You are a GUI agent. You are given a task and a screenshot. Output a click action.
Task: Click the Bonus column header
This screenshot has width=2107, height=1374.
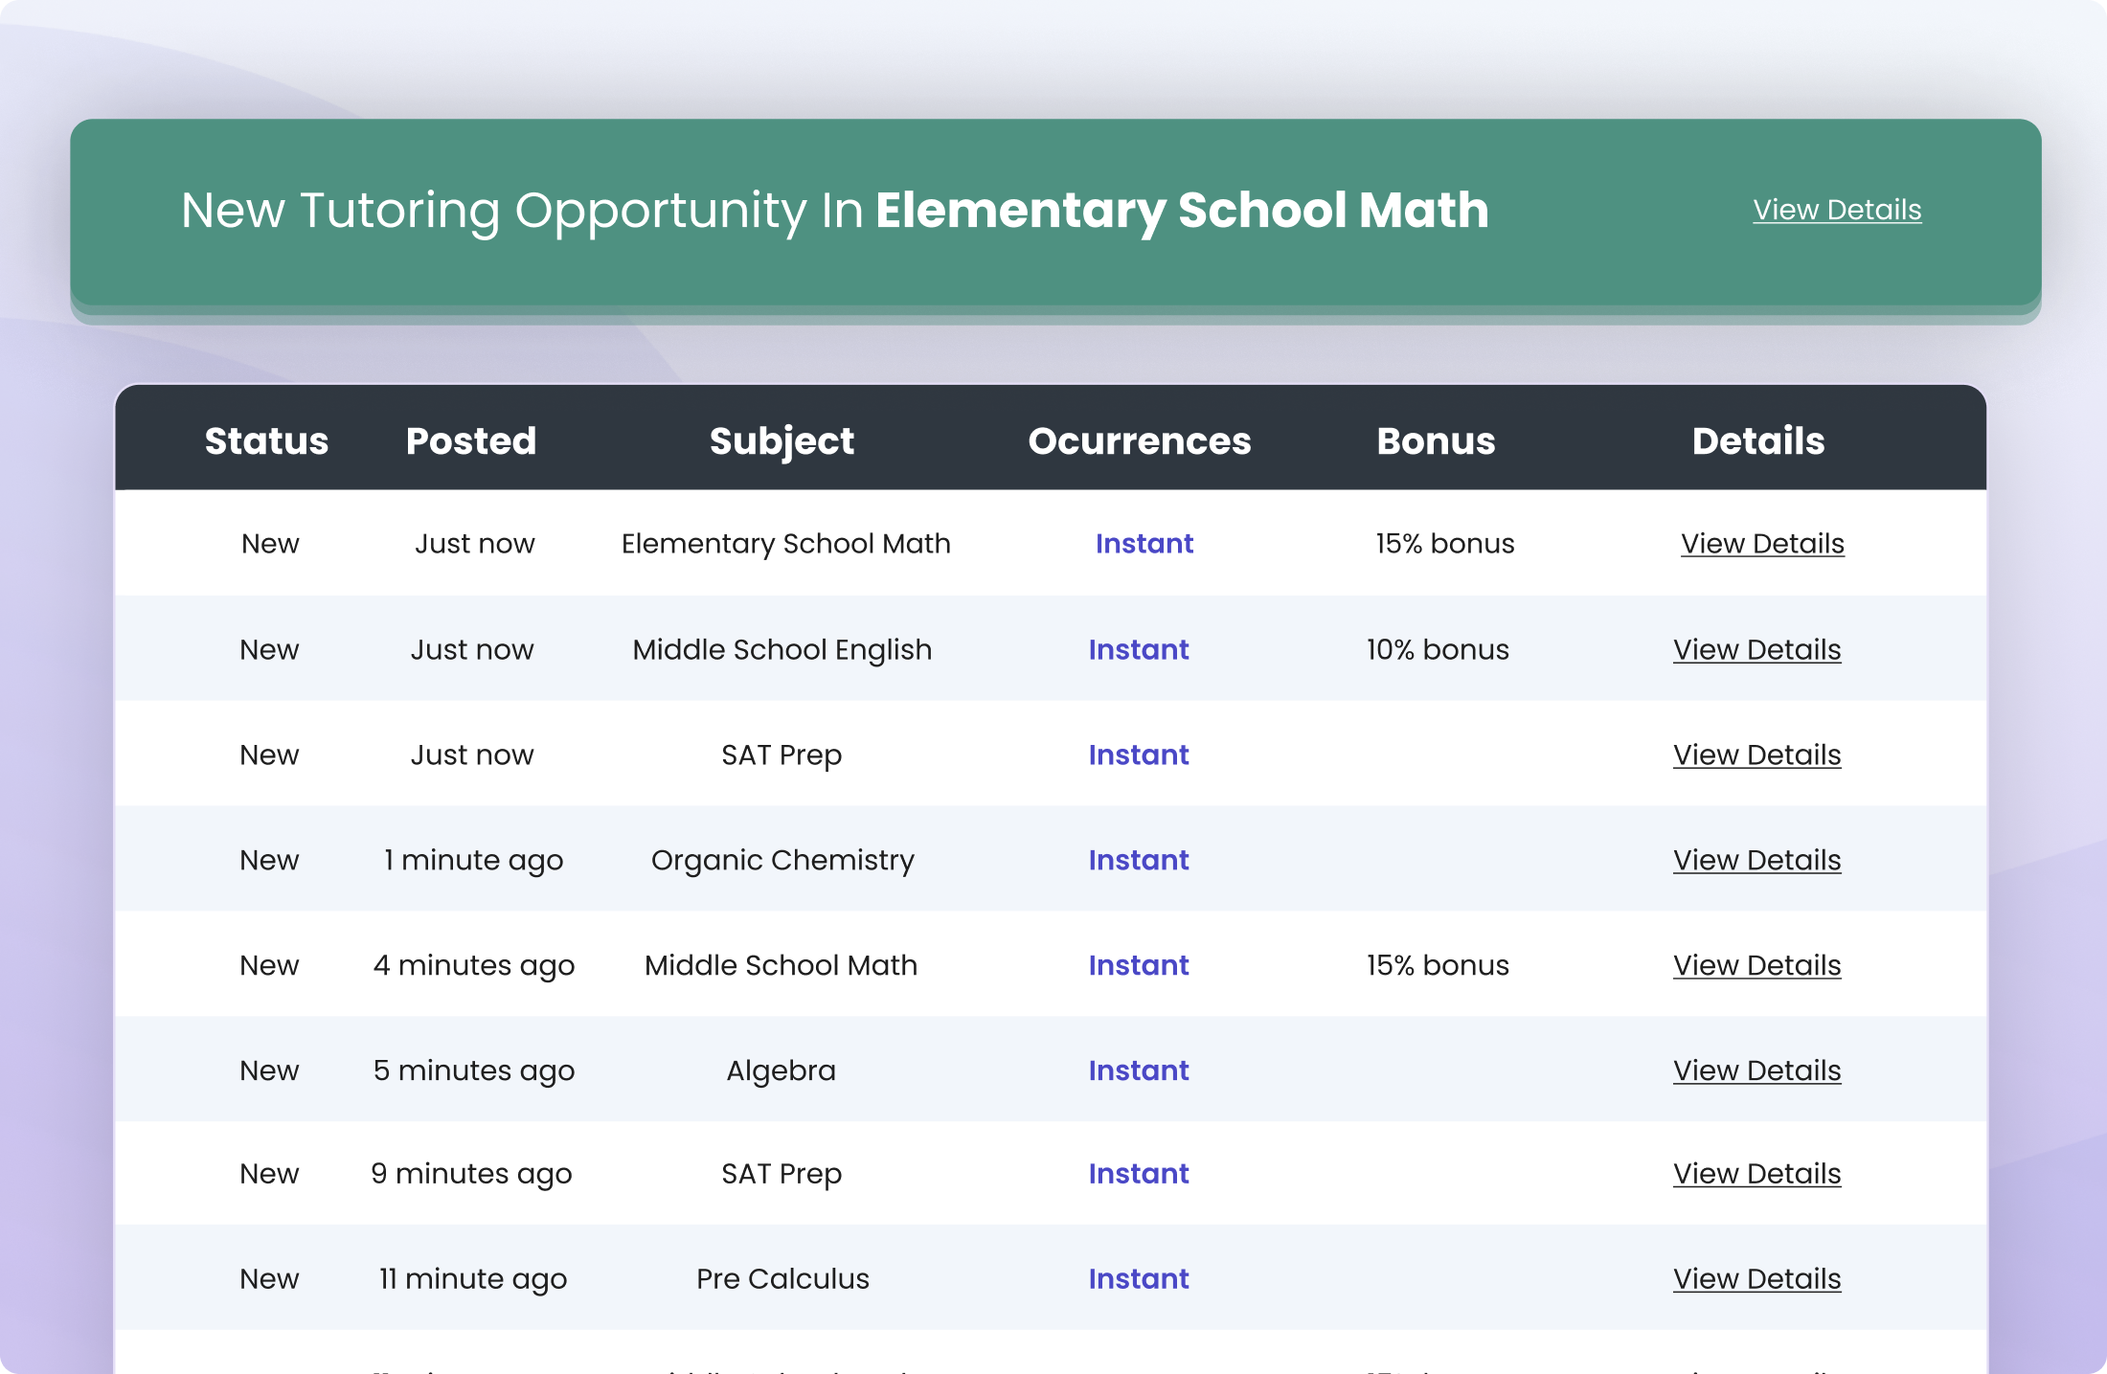[x=1435, y=441]
